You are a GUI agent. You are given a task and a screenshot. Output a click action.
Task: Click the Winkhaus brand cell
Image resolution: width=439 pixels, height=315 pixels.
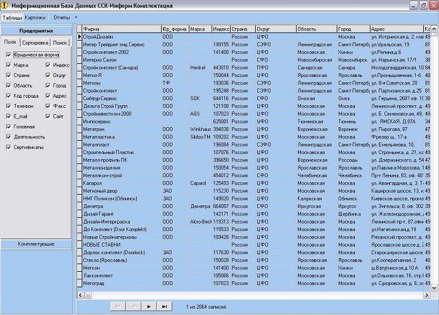tap(201, 129)
